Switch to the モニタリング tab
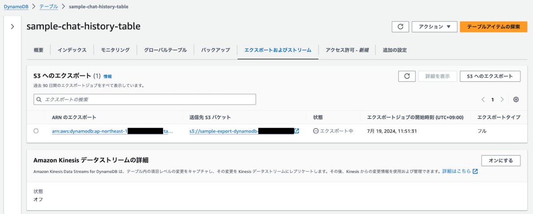 pos(115,50)
